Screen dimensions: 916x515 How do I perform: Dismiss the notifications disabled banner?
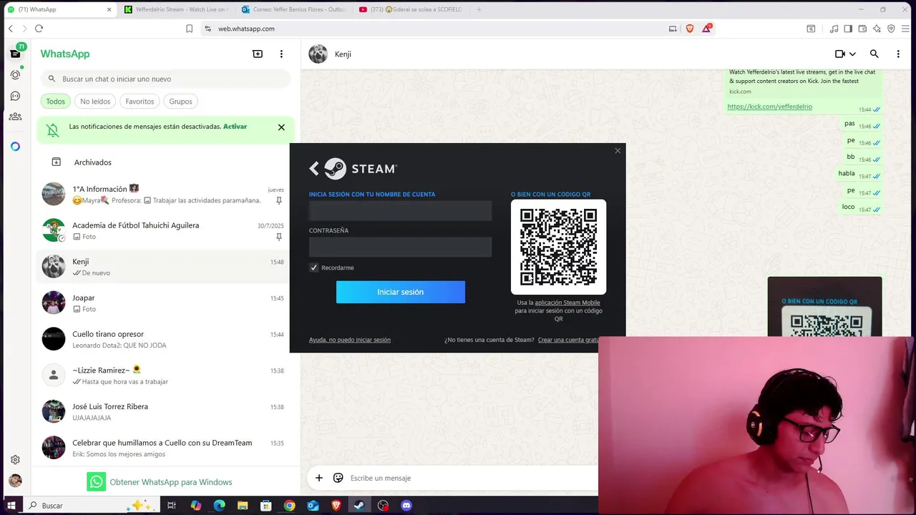coord(281,127)
